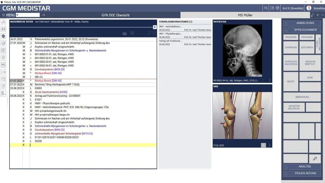Screen dimensions: 325x183
Task: Open the patient group icon in header
Action: tap(266, 8)
